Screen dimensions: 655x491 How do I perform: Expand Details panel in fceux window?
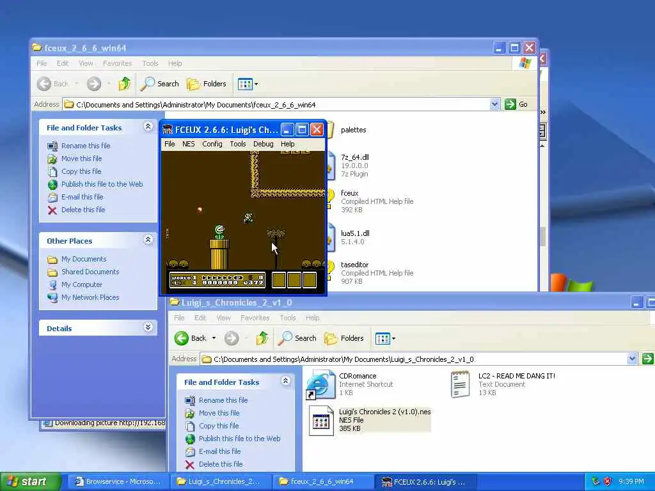148,327
